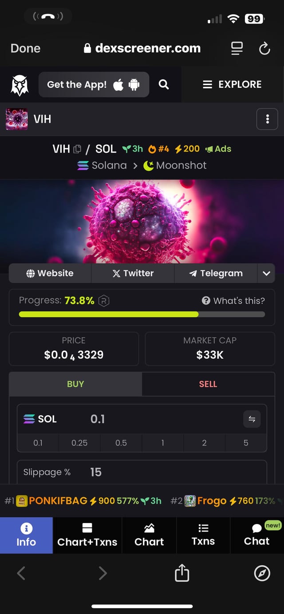Choose the 0.25 SOL preset amount
The height and width of the screenshot is (614, 284).
79,443
